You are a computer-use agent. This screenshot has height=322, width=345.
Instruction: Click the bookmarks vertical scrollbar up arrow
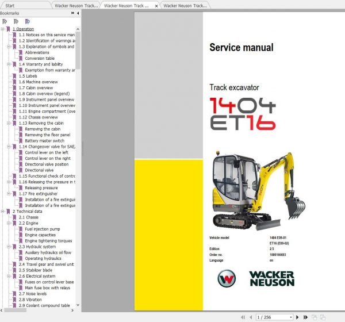tap(78, 29)
